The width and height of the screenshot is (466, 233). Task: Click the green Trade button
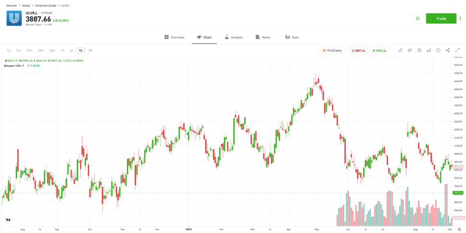pos(441,18)
